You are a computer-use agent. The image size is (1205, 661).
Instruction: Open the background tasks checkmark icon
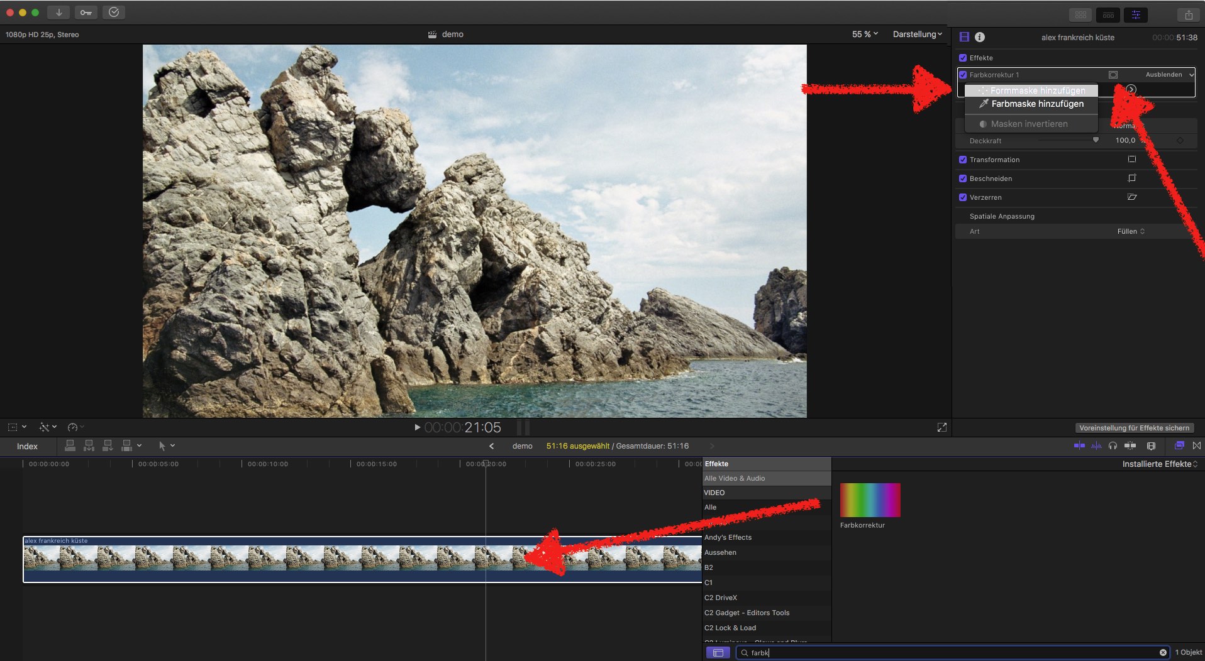point(114,13)
